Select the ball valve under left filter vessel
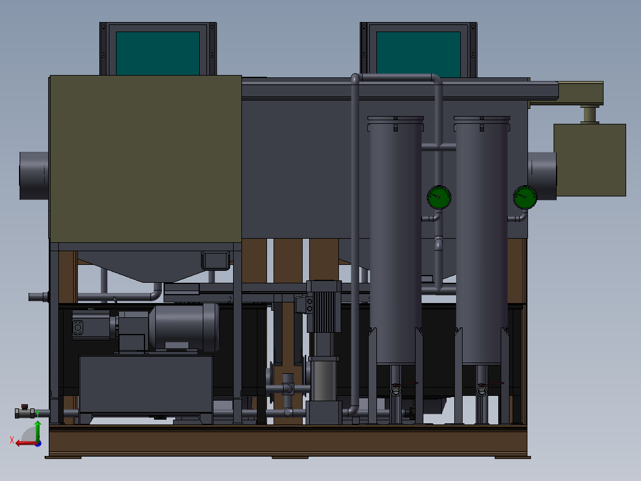 coord(395,390)
